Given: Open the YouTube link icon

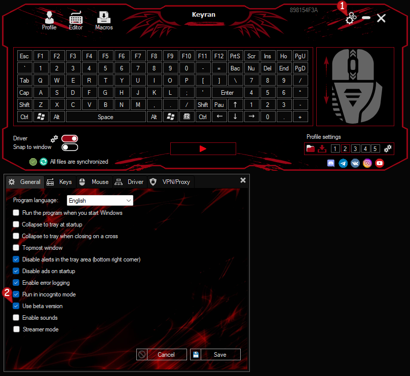Looking at the screenshot, I should (380, 163).
